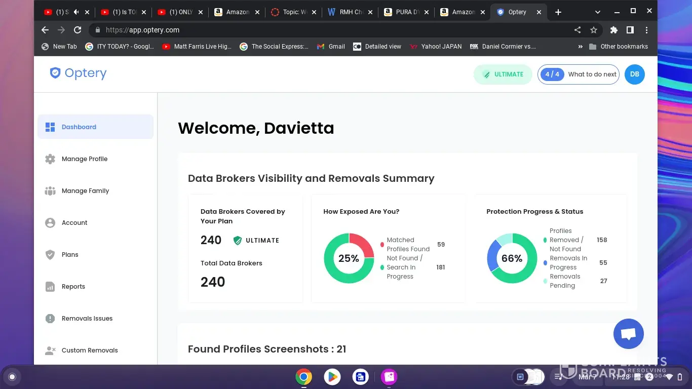Select Plans in the sidebar
Image resolution: width=692 pixels, height=389 pixels.
click(x=95, y=255)
